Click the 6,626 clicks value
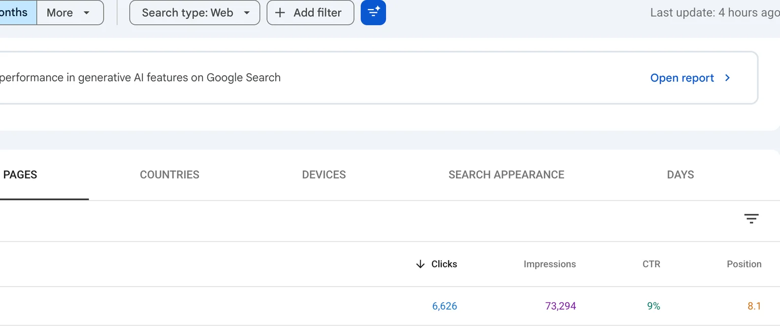Screen dimensions: 780x326 [x=444, y=306]
